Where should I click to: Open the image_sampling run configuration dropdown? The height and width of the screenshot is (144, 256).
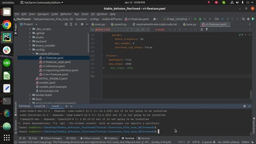point(177,19)
